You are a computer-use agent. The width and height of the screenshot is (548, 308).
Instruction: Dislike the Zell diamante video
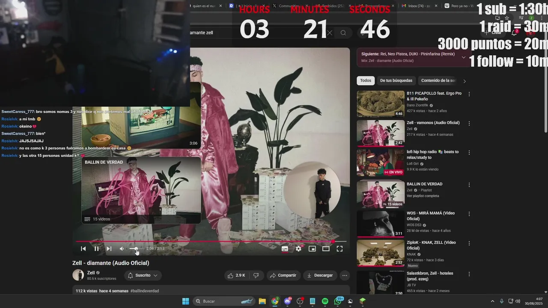pyautogui.click(x=256, y=275)
